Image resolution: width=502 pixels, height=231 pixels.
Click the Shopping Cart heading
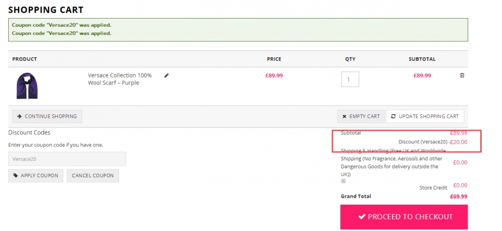[46, 10]
